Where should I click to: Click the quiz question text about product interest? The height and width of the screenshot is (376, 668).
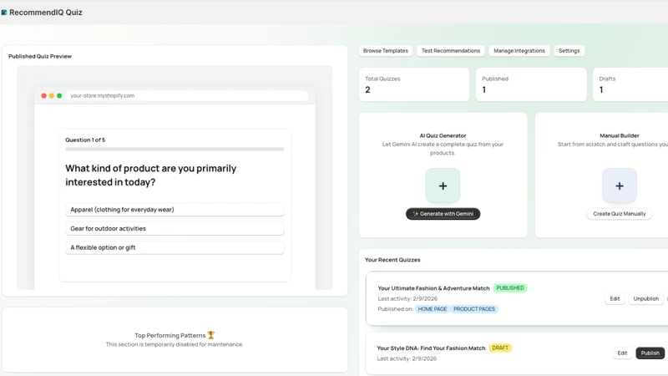(151, 175)
